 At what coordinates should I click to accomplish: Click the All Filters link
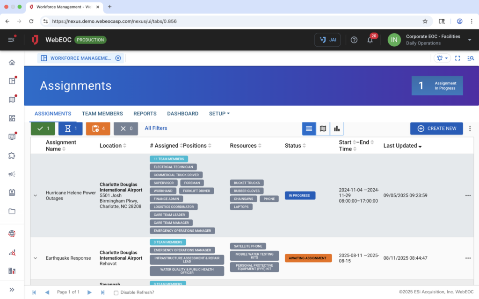pos(156,128)
